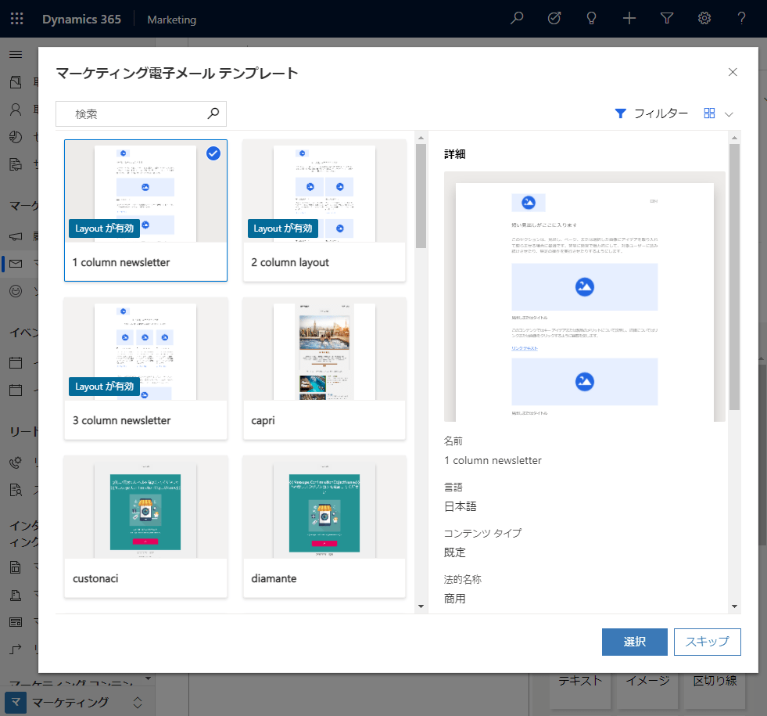Click the search magnifier in header
Screen dimensions: 767x716
[517, 19]
